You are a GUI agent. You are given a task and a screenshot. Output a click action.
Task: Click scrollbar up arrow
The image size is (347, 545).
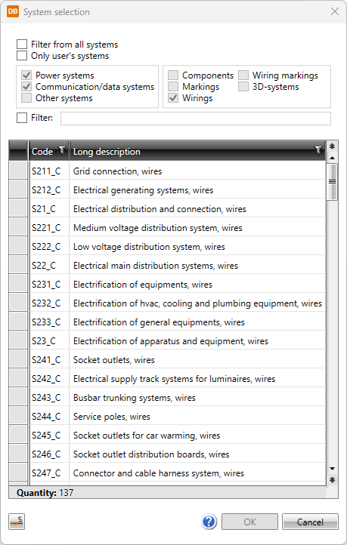[332, 158]
